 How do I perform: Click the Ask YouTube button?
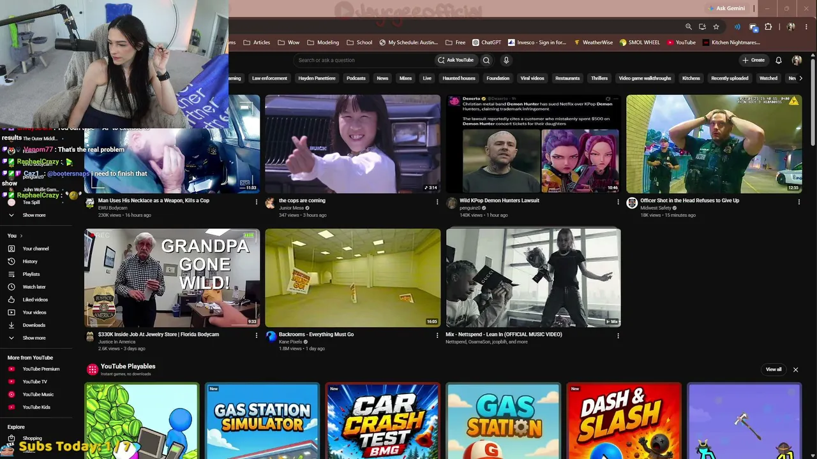pos(456,60)
